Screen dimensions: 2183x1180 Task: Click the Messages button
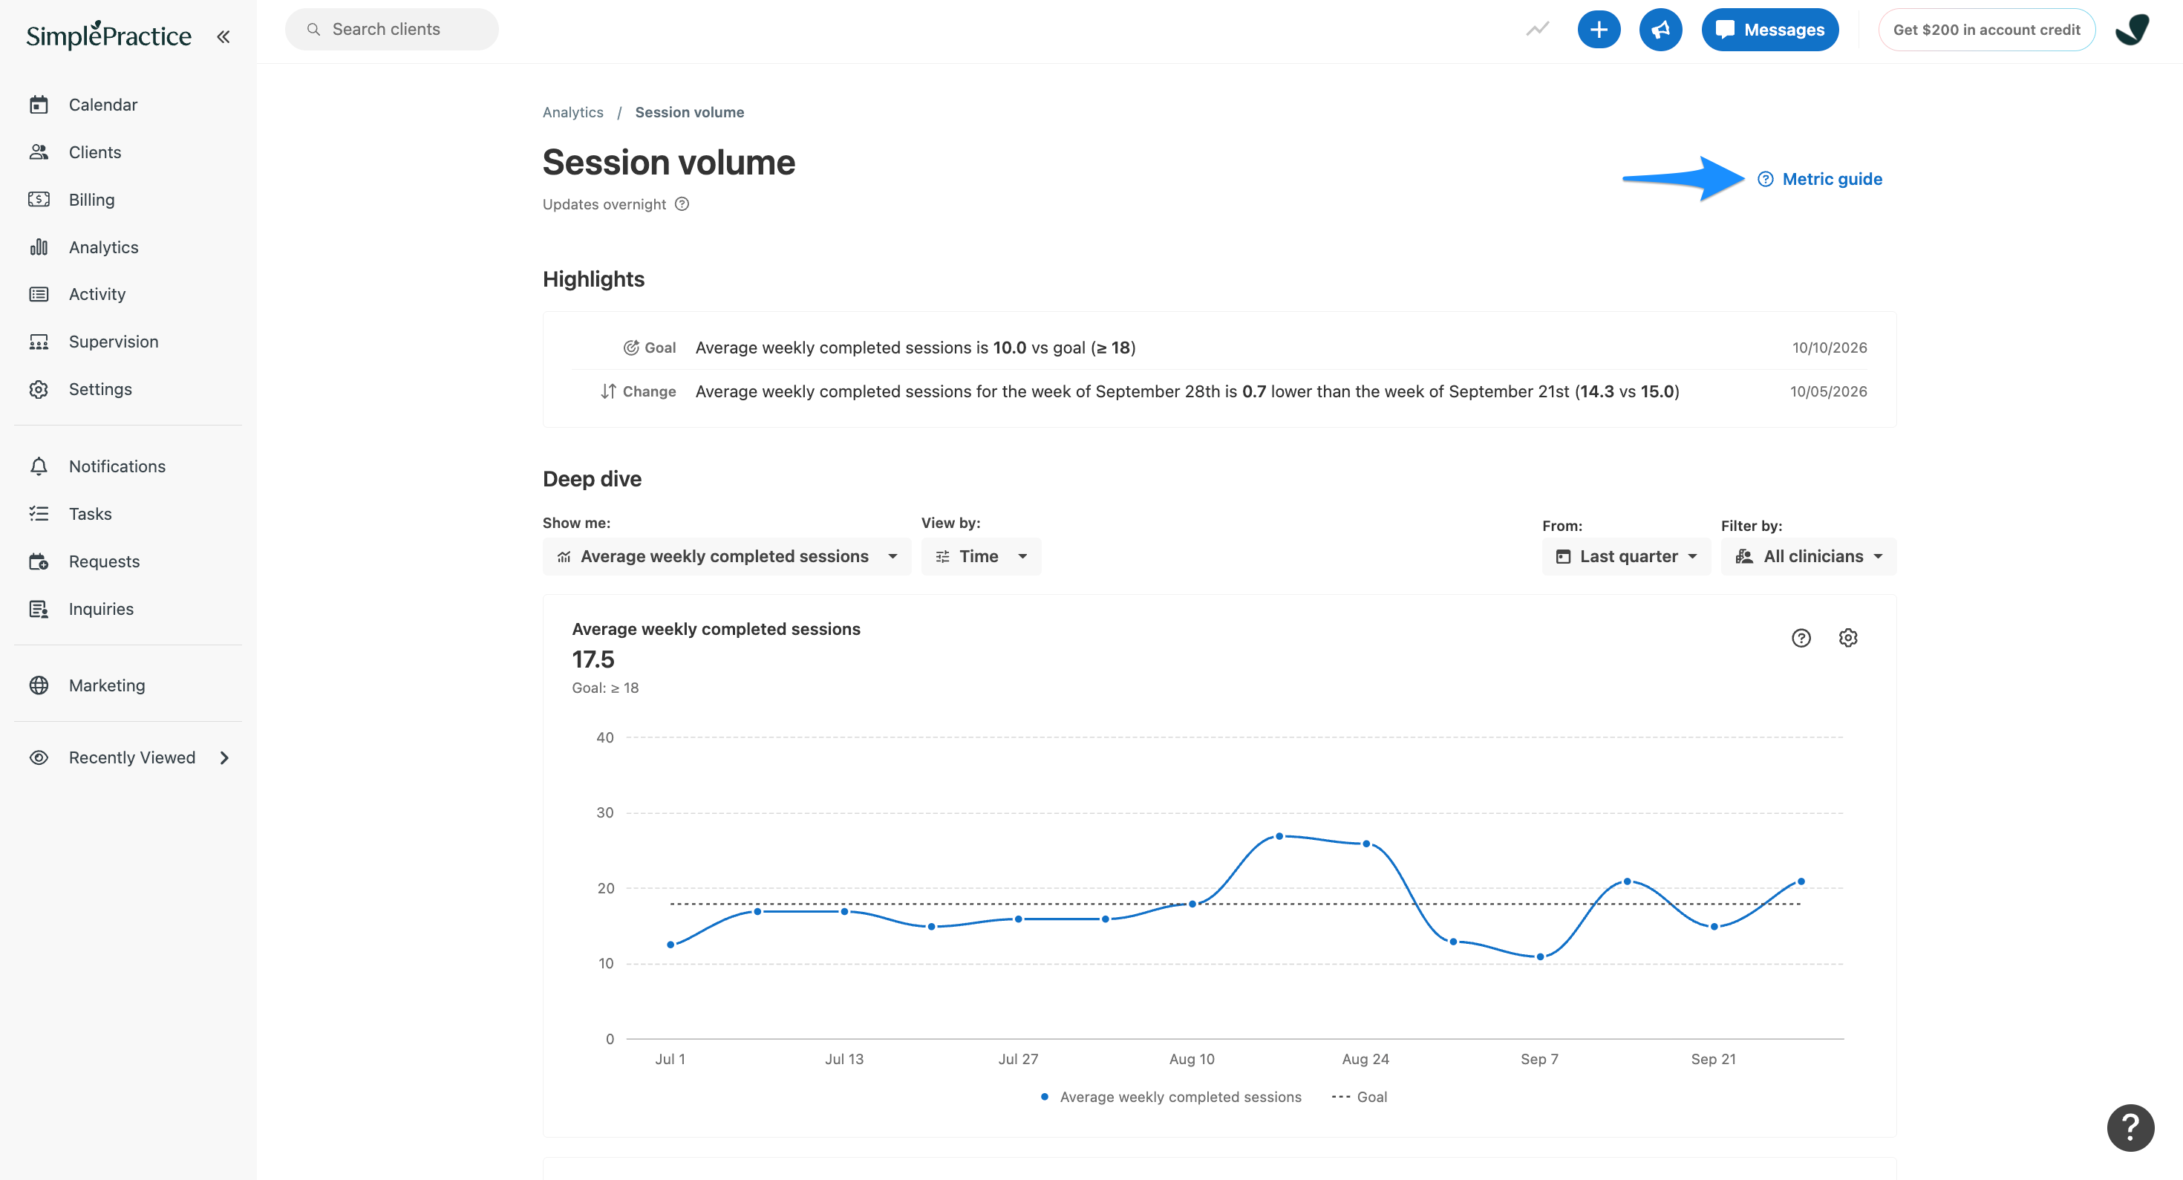(x=1769, y=30)
